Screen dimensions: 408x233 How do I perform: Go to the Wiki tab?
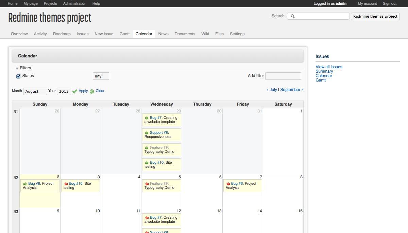(x=205, y=34)
